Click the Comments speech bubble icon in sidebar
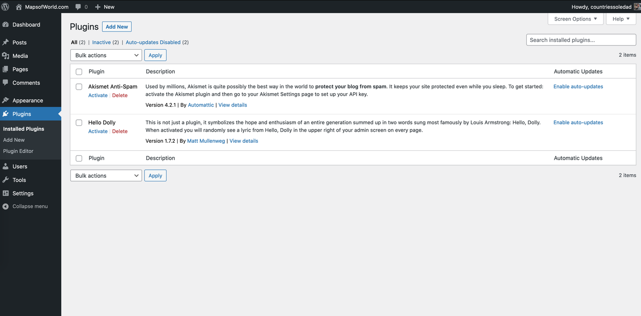This screenshot has height=316, width=641. click(6, 83)
